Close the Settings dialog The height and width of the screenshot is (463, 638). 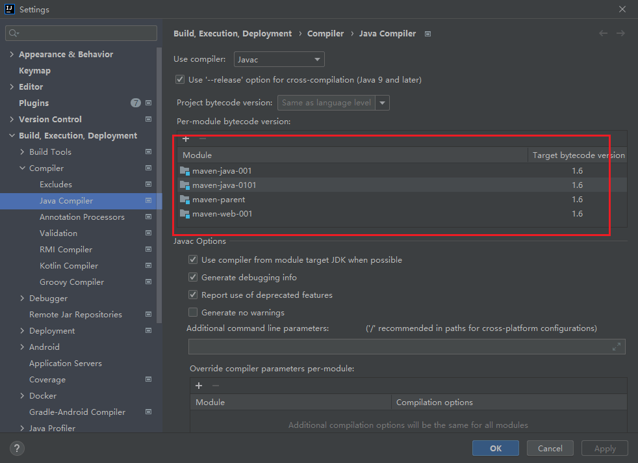pos(622,9)
